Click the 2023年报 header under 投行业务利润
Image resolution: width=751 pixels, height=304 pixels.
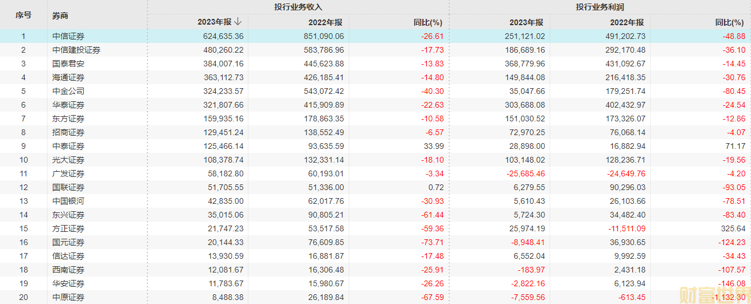point(527,22)
